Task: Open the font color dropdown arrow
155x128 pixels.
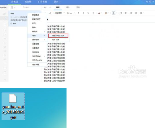Action: pos(101,13)
